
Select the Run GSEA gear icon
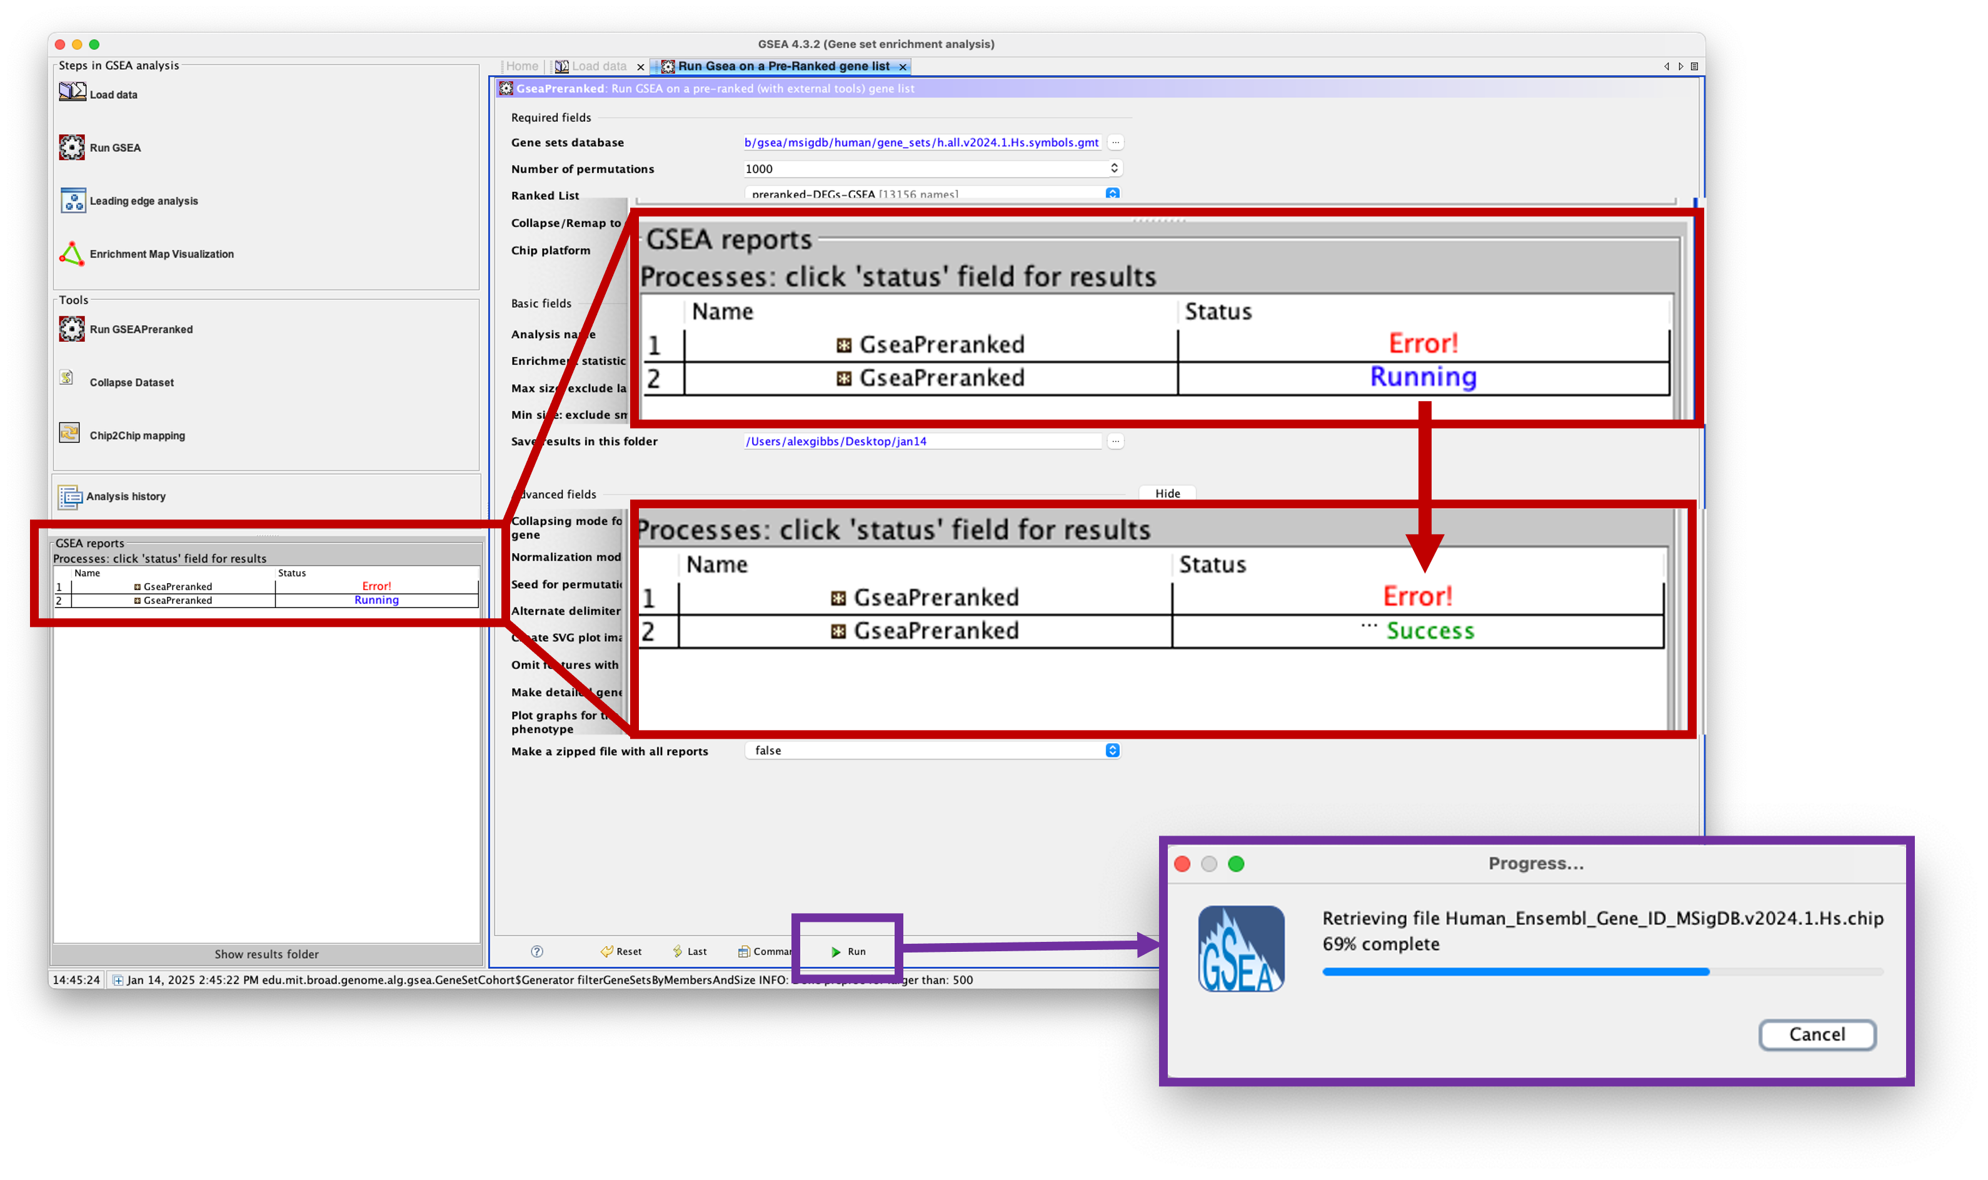coord(71,147)
